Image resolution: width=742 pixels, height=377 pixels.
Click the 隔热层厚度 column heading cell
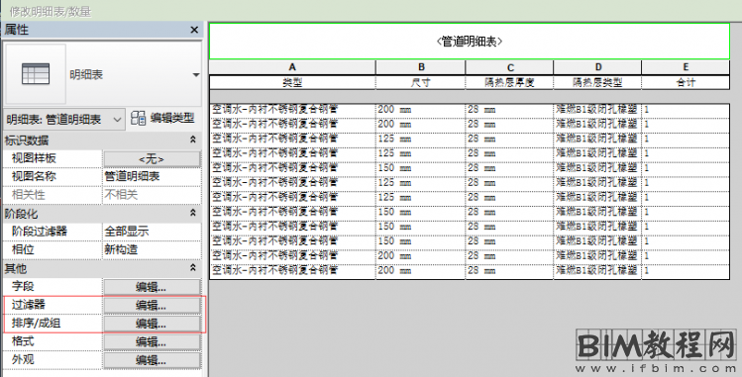[509, 83]
